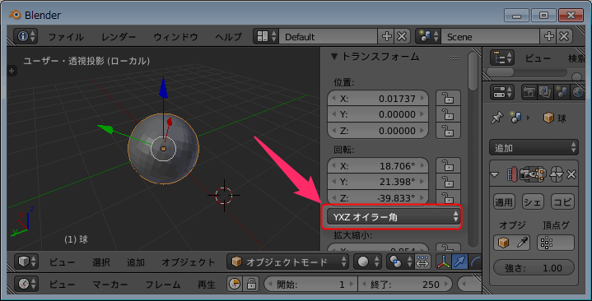Open the viewport shading dropdown
Viewport: 592px width, 301px height.
[367, 262]
